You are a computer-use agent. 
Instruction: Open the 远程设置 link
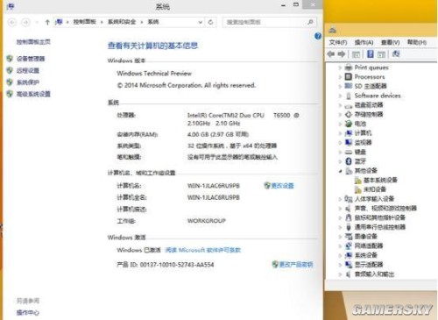pos(28,70)
